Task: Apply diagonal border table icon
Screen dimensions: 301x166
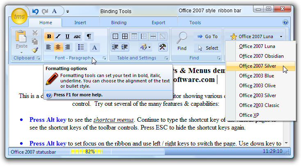Action: pyautogui.click(x=162, y=36)
